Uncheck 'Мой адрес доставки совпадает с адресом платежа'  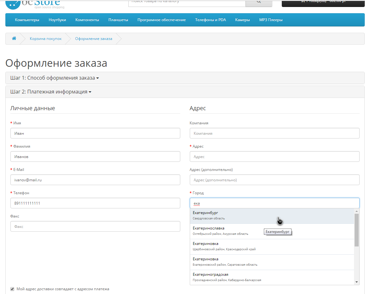click(12, 289)
